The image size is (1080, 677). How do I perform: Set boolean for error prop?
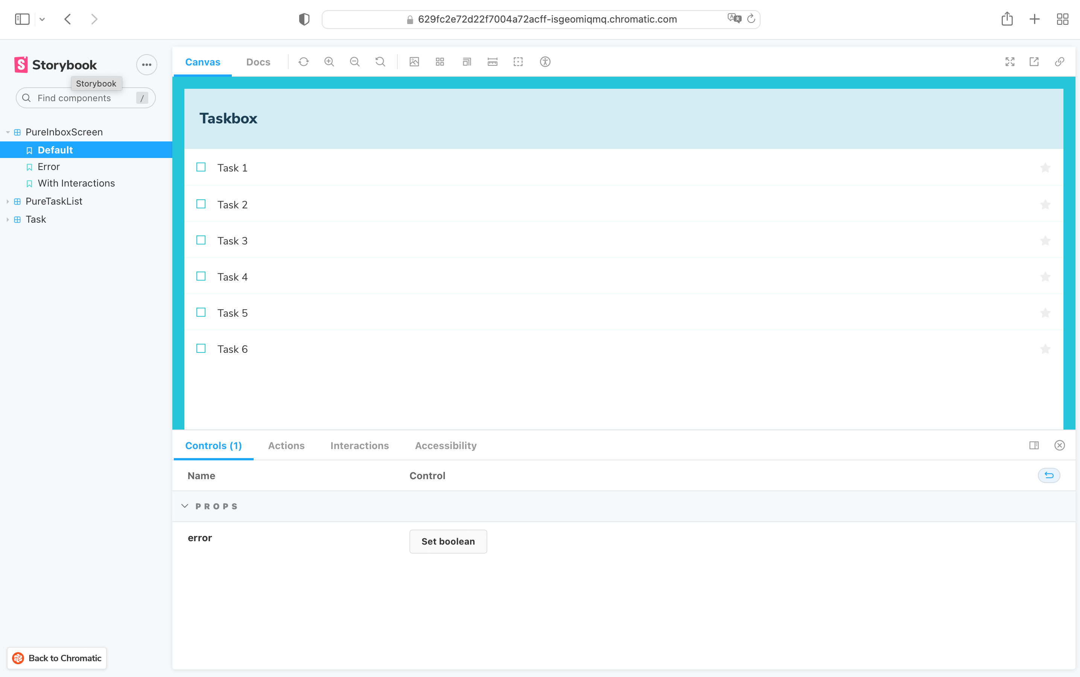[x=449, y=541]
